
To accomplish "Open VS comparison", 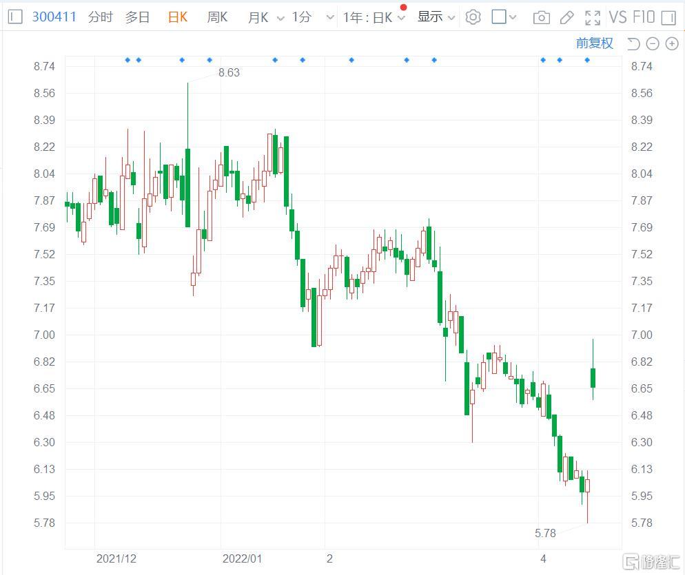I will click(617, 17).
